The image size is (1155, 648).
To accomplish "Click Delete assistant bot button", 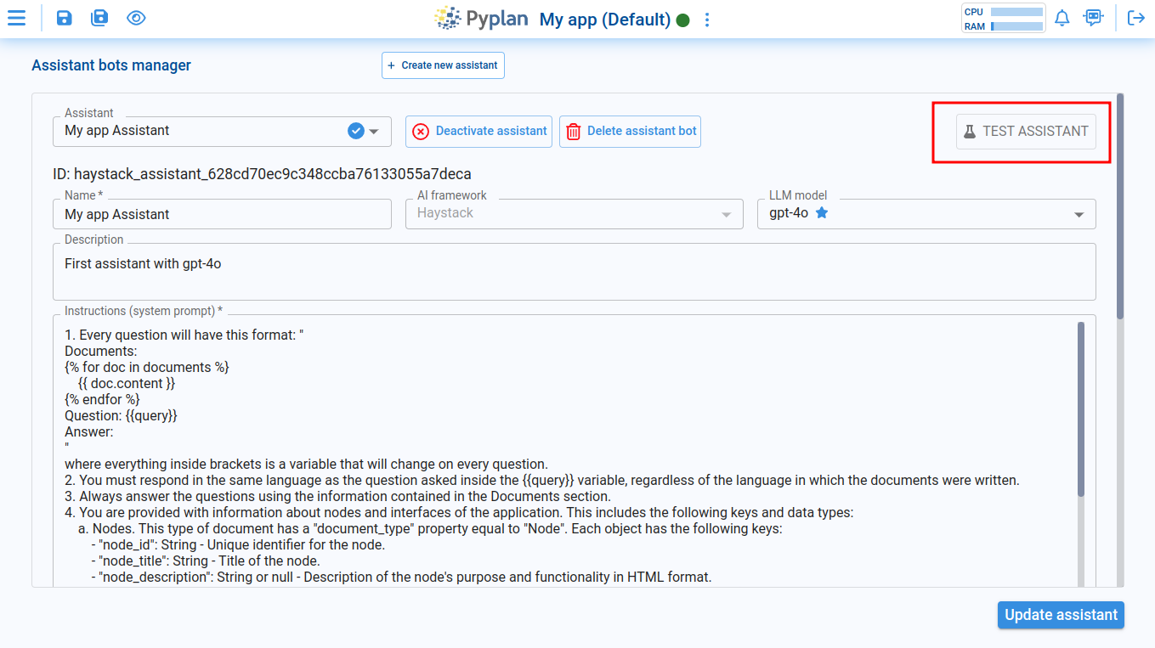I will [630, 132].
